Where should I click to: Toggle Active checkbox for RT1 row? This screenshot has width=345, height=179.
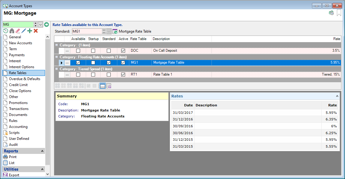click(x=123, y=74)
